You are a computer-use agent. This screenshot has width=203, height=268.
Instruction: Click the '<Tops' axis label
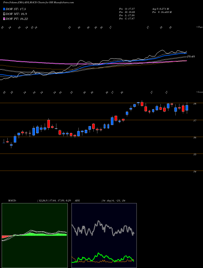tap(199, 27)
